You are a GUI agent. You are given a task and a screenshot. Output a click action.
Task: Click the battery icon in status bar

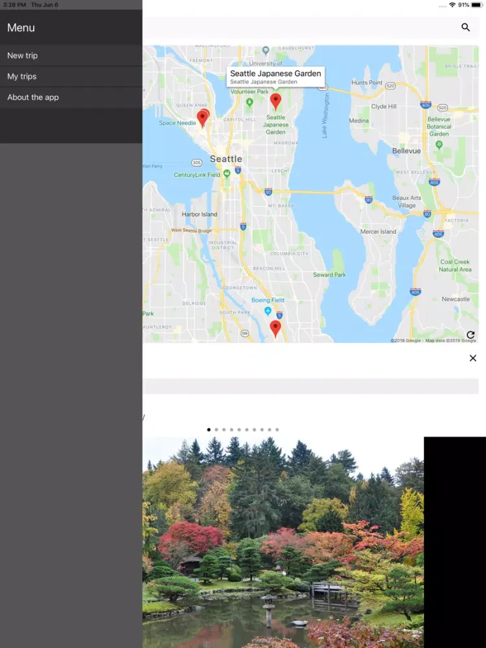coord(477,5)
